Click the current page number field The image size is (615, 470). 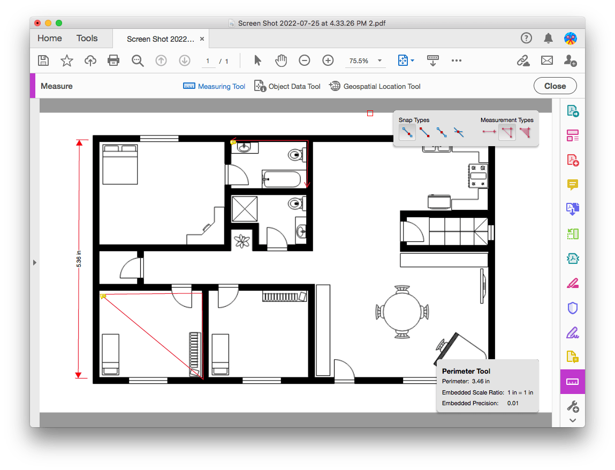pos(208,61)
